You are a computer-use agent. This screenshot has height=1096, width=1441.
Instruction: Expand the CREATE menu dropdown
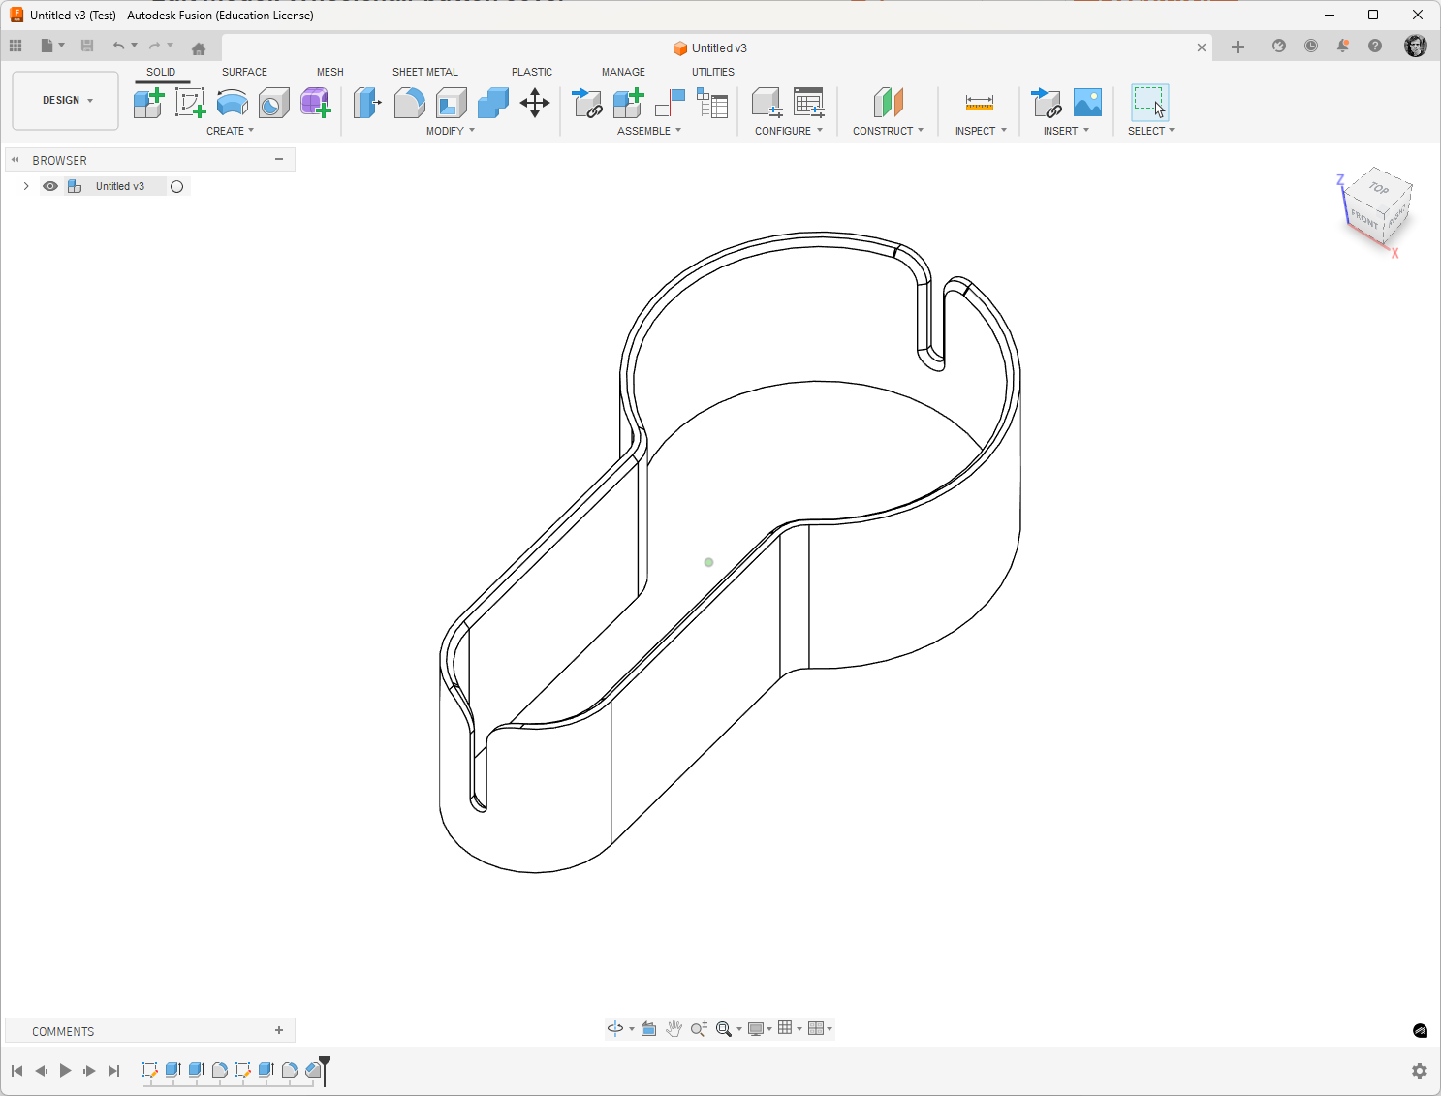(x=231, y=131)
